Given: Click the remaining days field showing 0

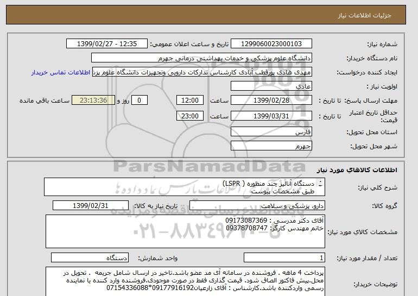Looking at the screenshot, I should tap(139, 100).
